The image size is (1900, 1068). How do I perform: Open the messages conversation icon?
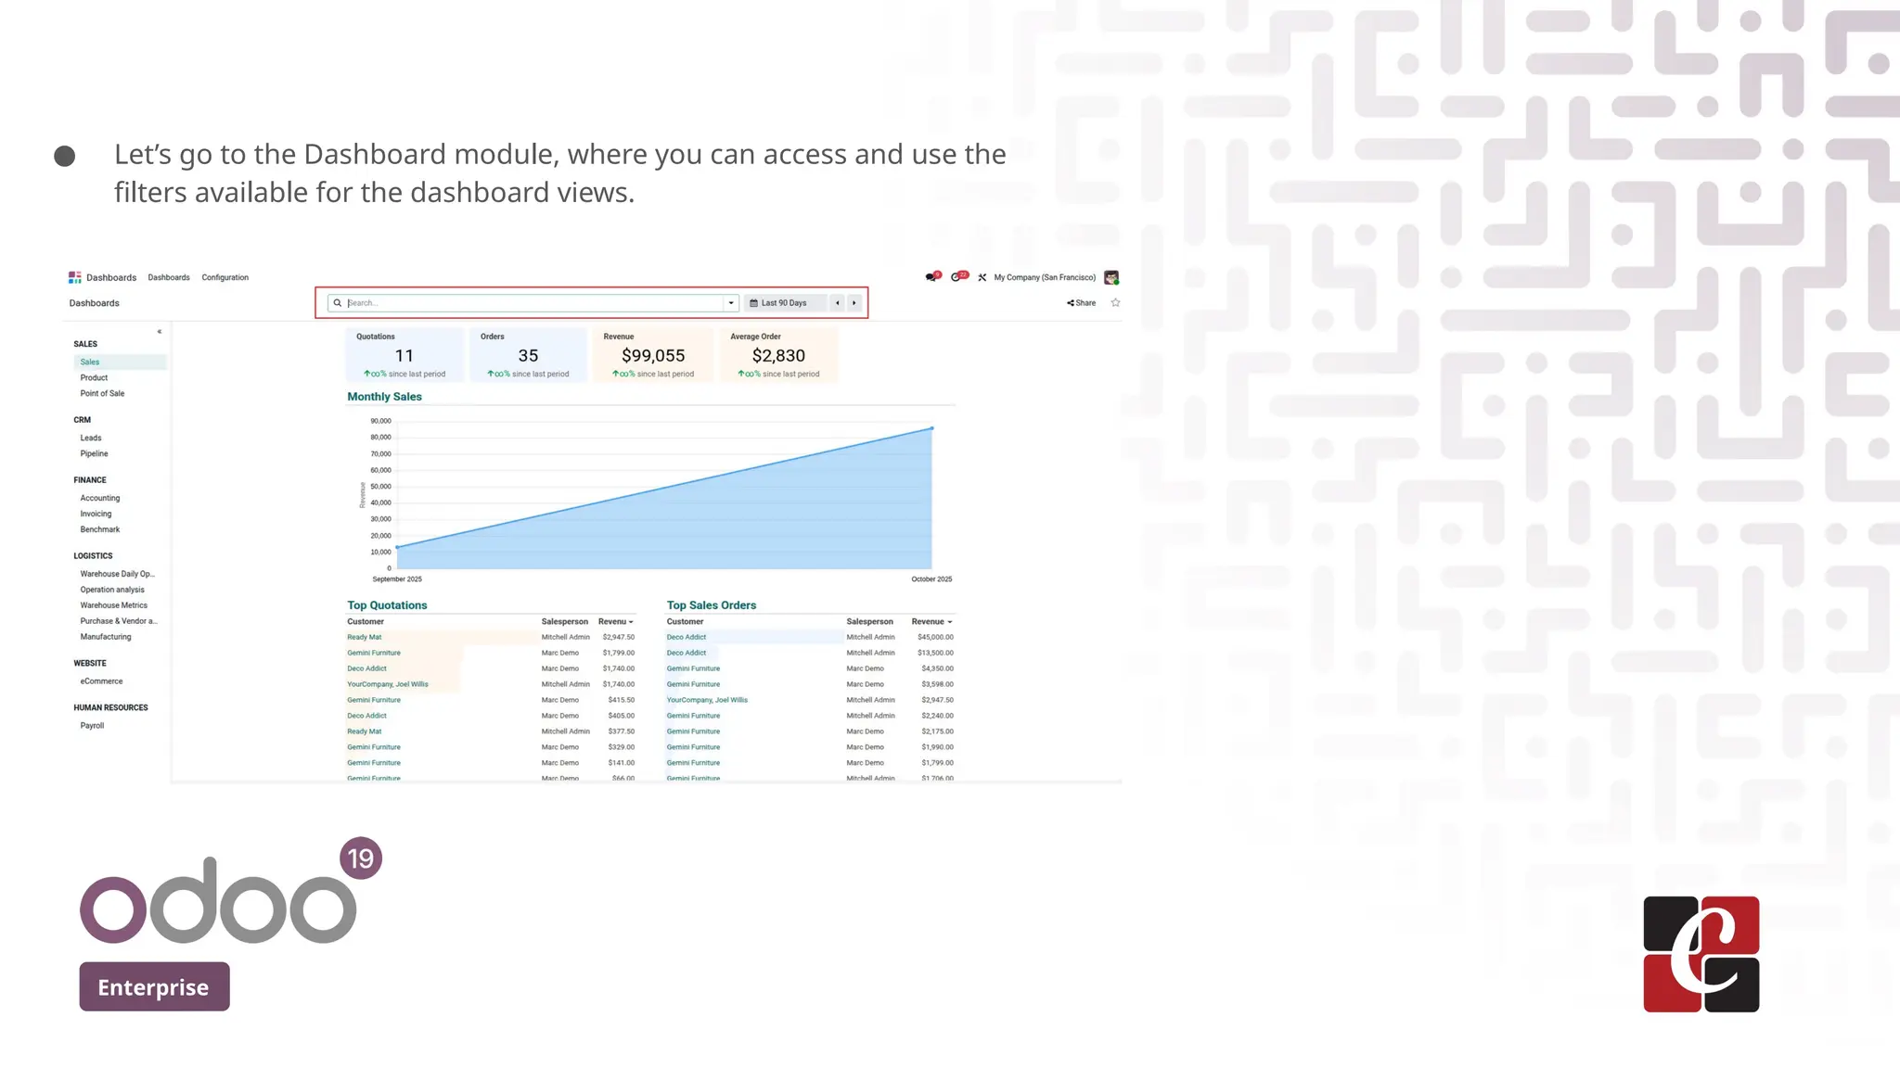(931, 277)
